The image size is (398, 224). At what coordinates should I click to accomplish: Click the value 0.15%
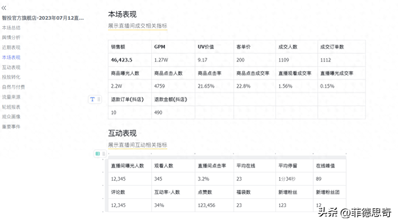tap(327, 86)
